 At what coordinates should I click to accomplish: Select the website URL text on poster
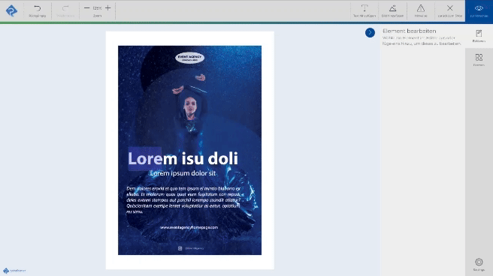[189, 227]
